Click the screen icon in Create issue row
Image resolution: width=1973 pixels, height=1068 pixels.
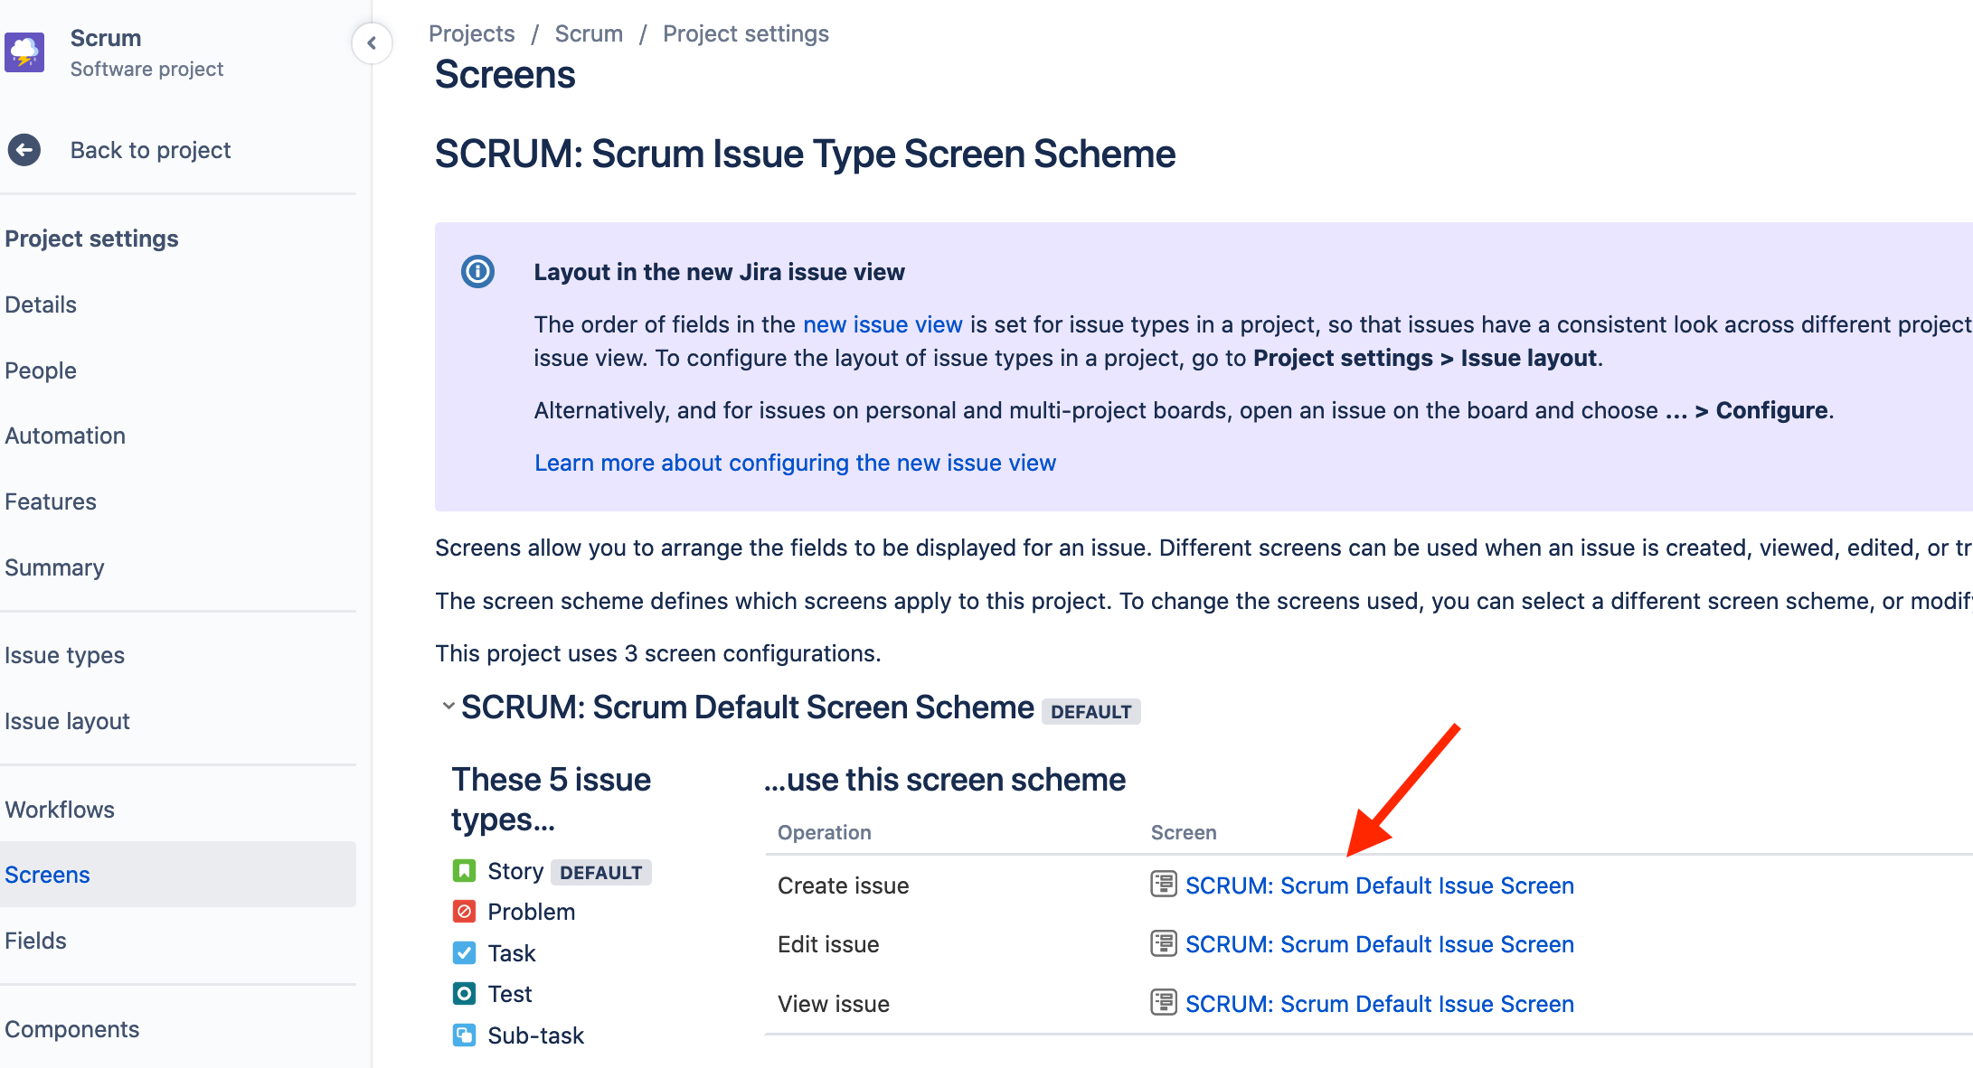click(1163, 885)
